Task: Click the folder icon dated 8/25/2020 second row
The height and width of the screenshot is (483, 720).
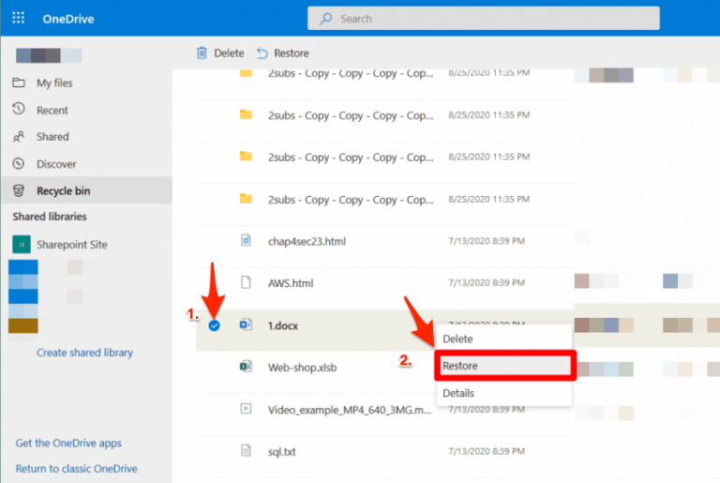Action: coord(246,114)
